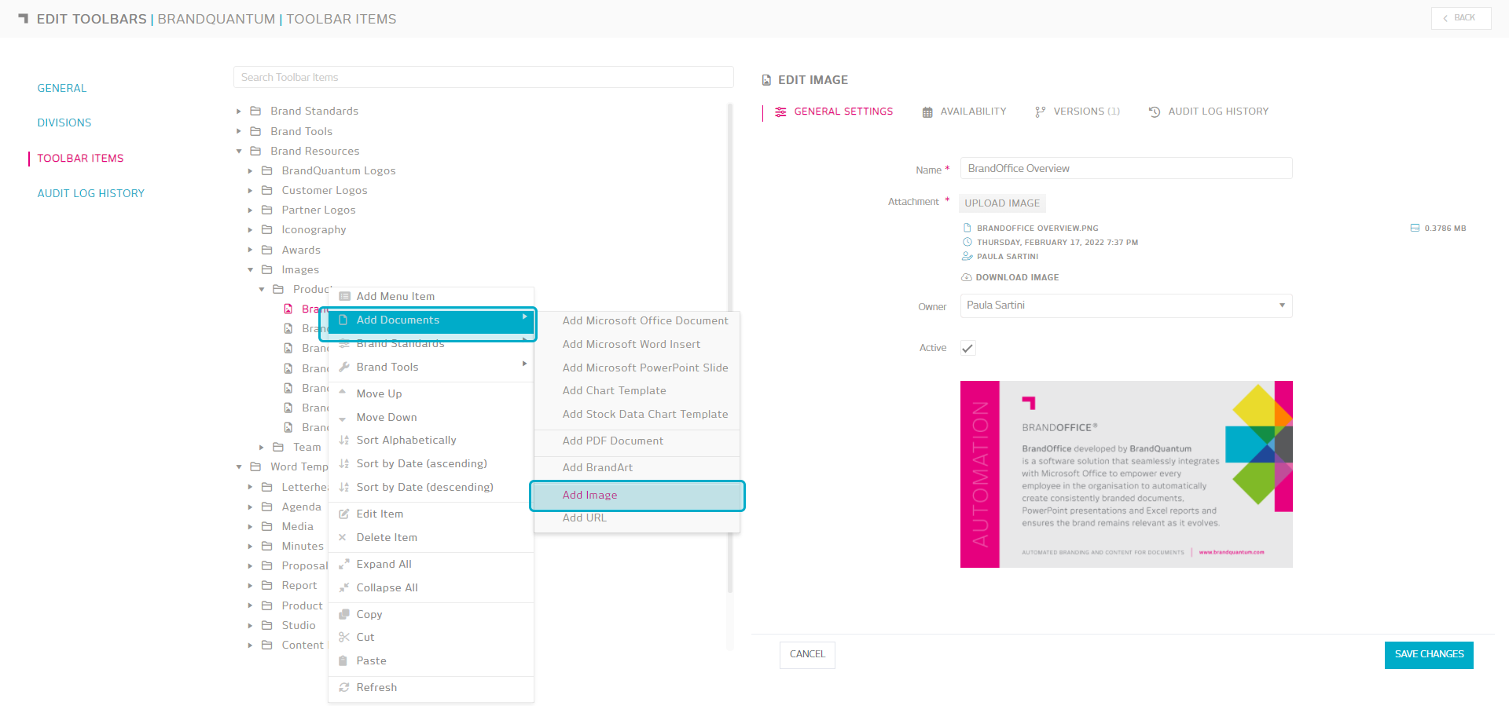
Task: Click the Paste clipboard icon
Action: 343,660
